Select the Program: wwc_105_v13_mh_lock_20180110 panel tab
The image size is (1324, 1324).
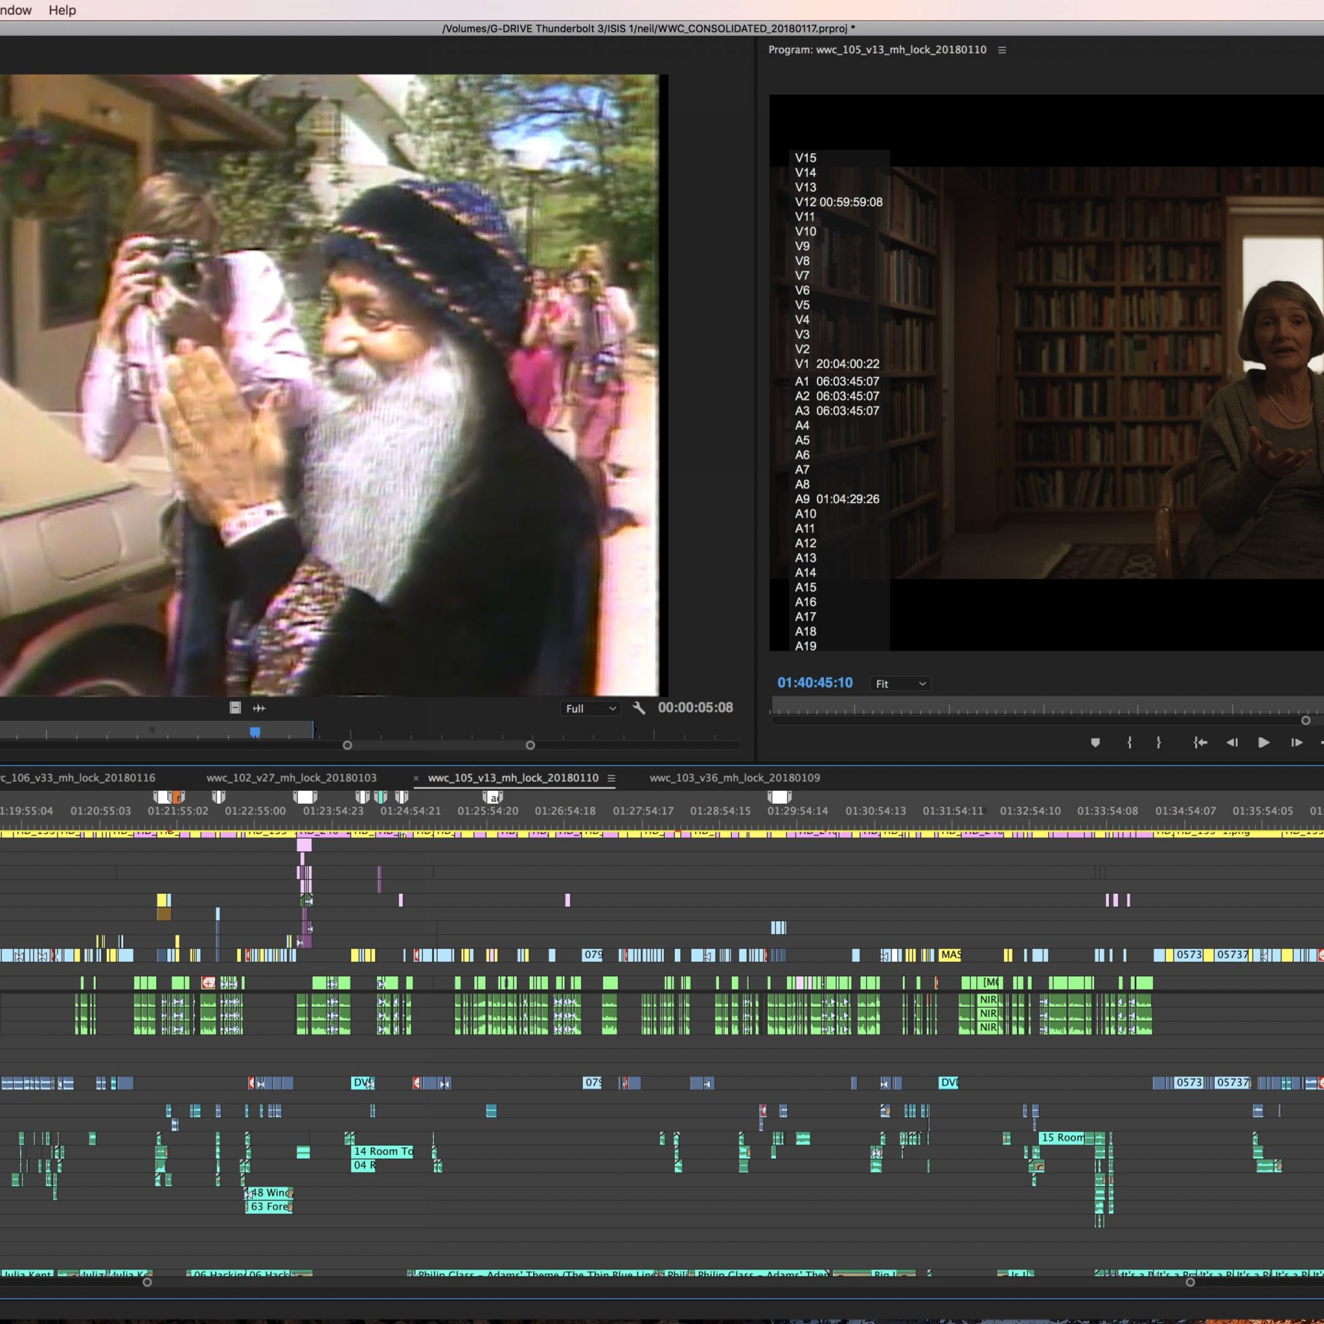tap(877, 50)
